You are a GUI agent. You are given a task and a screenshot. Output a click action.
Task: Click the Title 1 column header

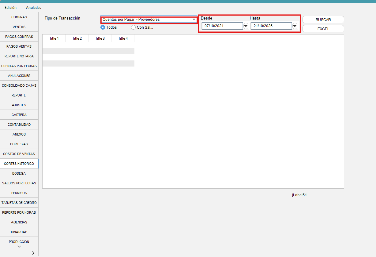pos(54,38)
